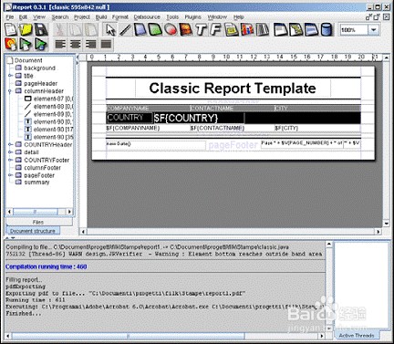Select the Line drawing tool
This screenshot has height=344, width=394.
[125, 30]
